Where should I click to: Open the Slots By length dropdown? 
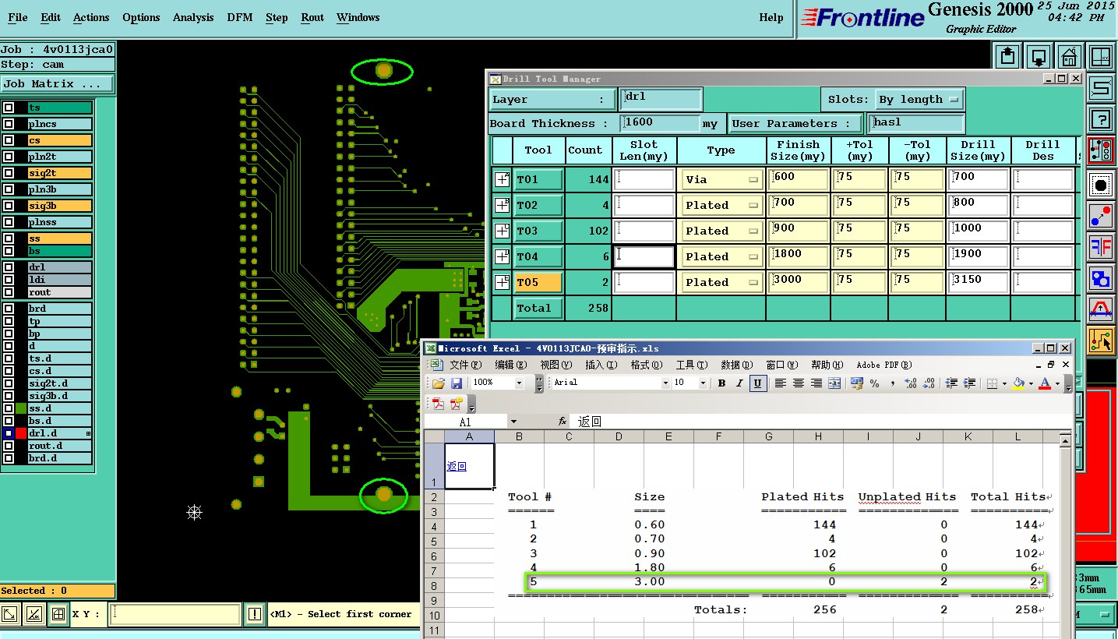[919, 100]
